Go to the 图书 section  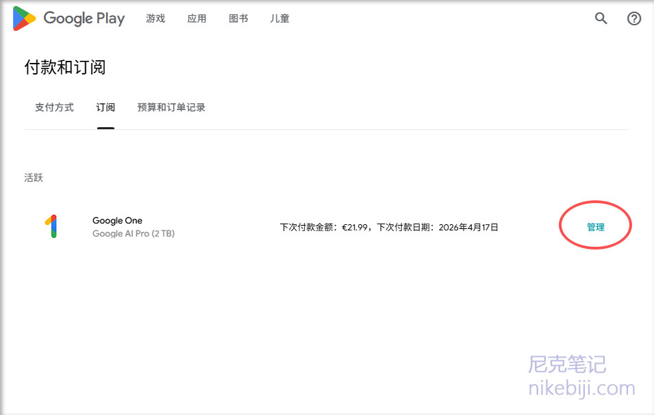pos(238,18)
